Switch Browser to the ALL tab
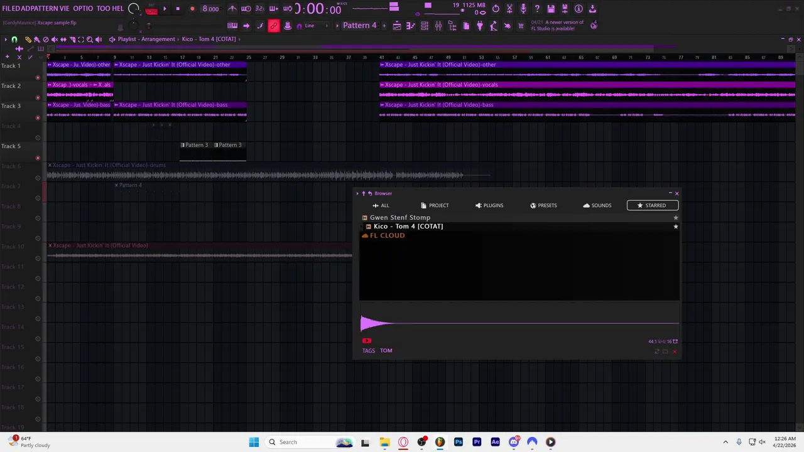804x452 pixels. [x=381, y=205]
